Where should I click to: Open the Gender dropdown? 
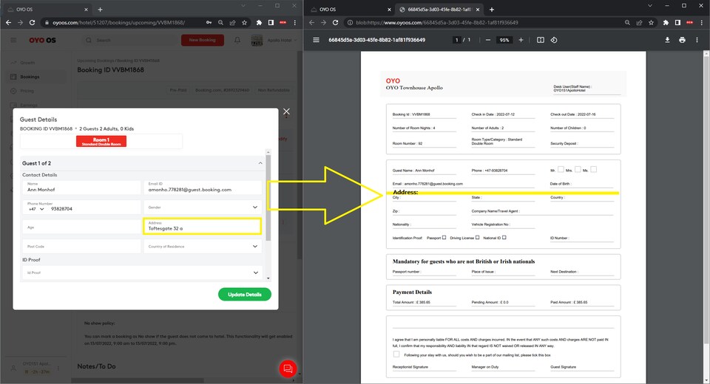coord(203,208)
